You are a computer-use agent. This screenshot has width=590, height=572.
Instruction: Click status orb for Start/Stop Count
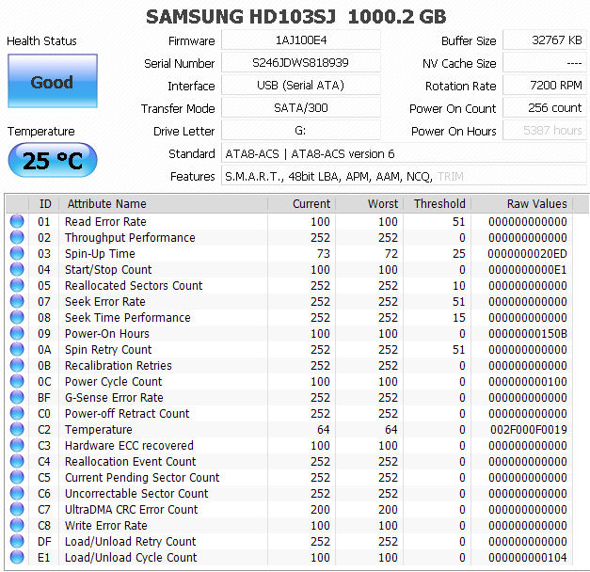click(x=17, y=269)
